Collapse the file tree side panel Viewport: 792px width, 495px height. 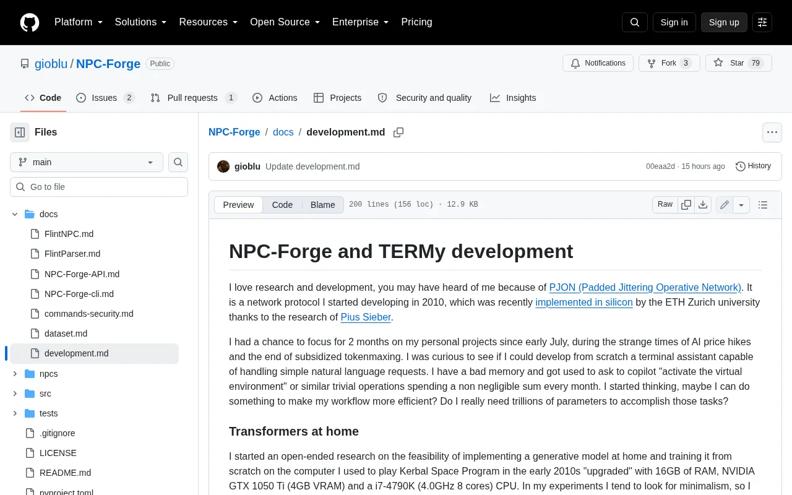pyautogui.click(x=20, y=132)
